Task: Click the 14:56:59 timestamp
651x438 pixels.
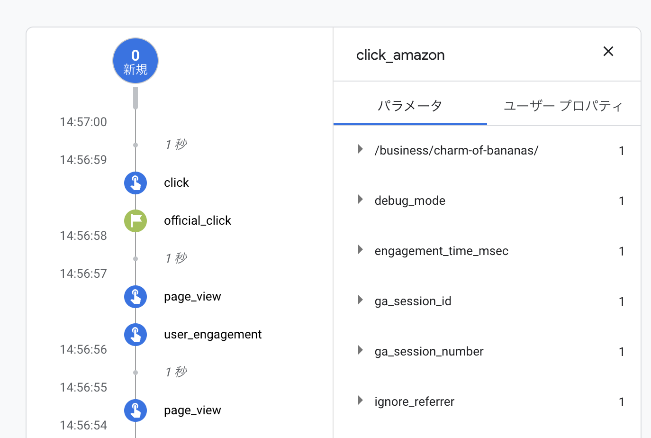Action: 83,160
